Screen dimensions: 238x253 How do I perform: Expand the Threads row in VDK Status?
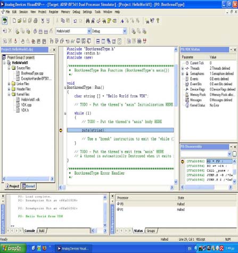183,68
